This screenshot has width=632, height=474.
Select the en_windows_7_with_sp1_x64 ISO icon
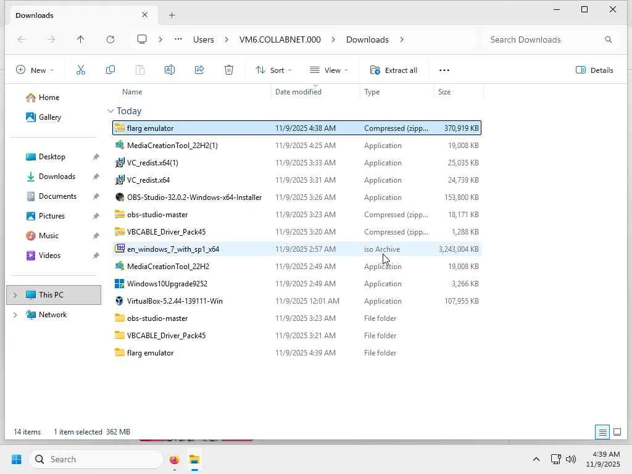119,249
